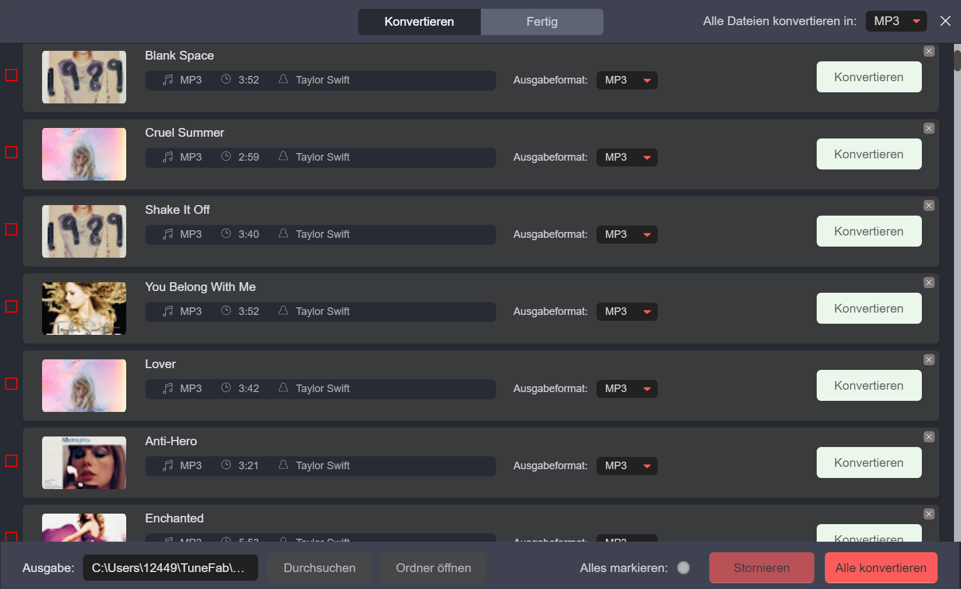961x589 pixels.
Task: Remove You Belong With Me via X icon
Action: [929, 283]
